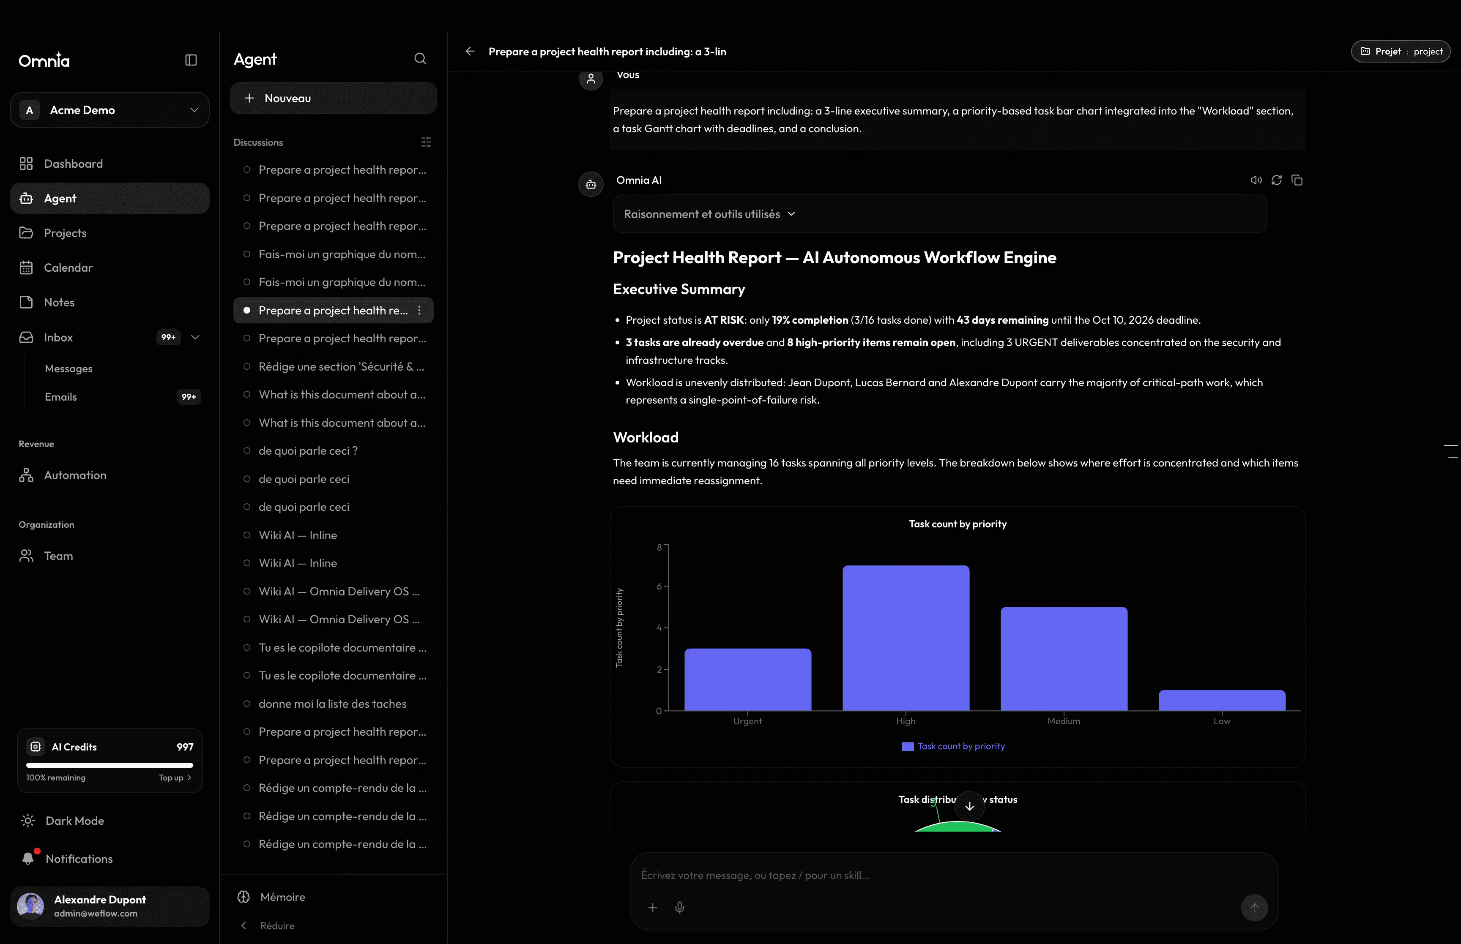
Task: Go back with the arrow icon
Action: coord(470,52)
